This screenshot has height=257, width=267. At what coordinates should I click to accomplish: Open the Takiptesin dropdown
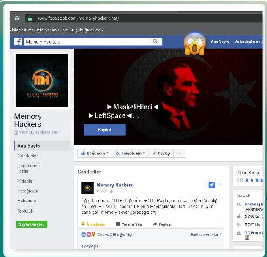pos(130,153)
